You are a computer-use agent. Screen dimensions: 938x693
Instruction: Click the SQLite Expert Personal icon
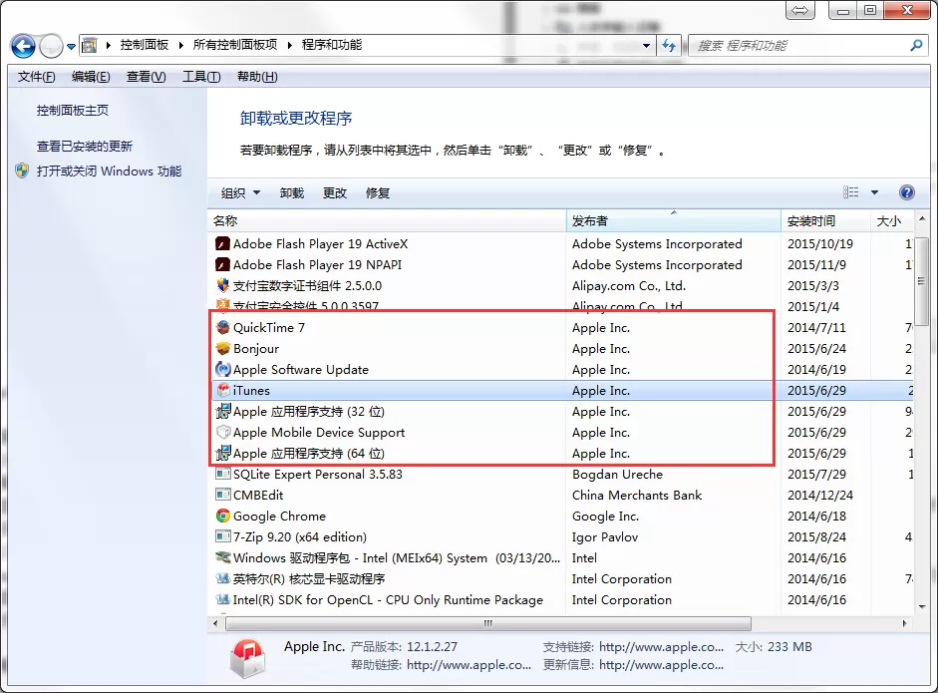click(x=222, y=474)
